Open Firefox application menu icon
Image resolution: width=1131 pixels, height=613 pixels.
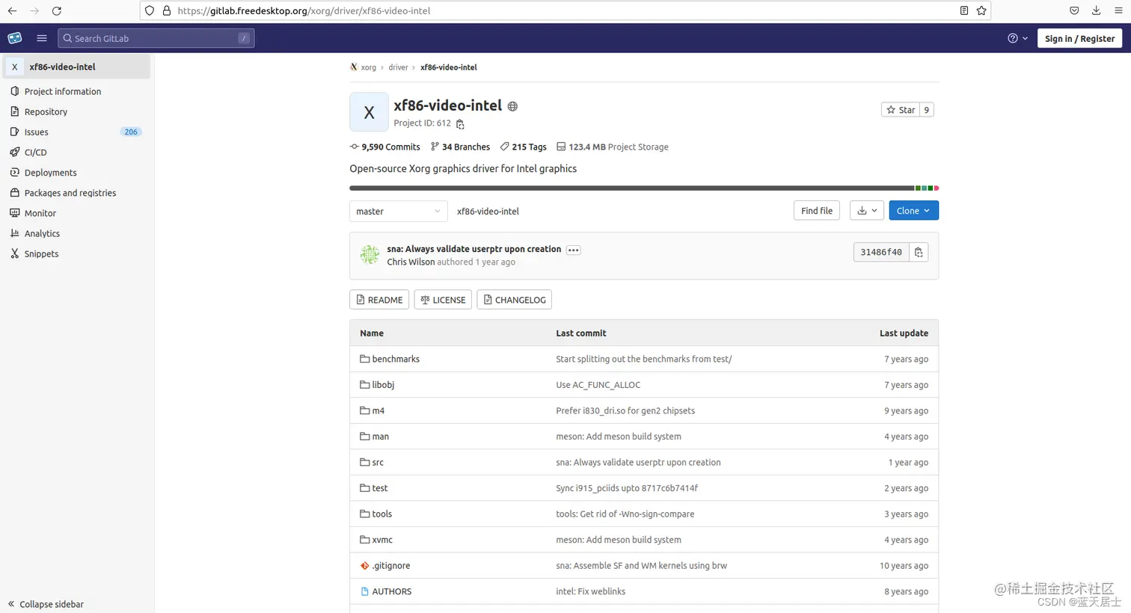(1118, 10)
